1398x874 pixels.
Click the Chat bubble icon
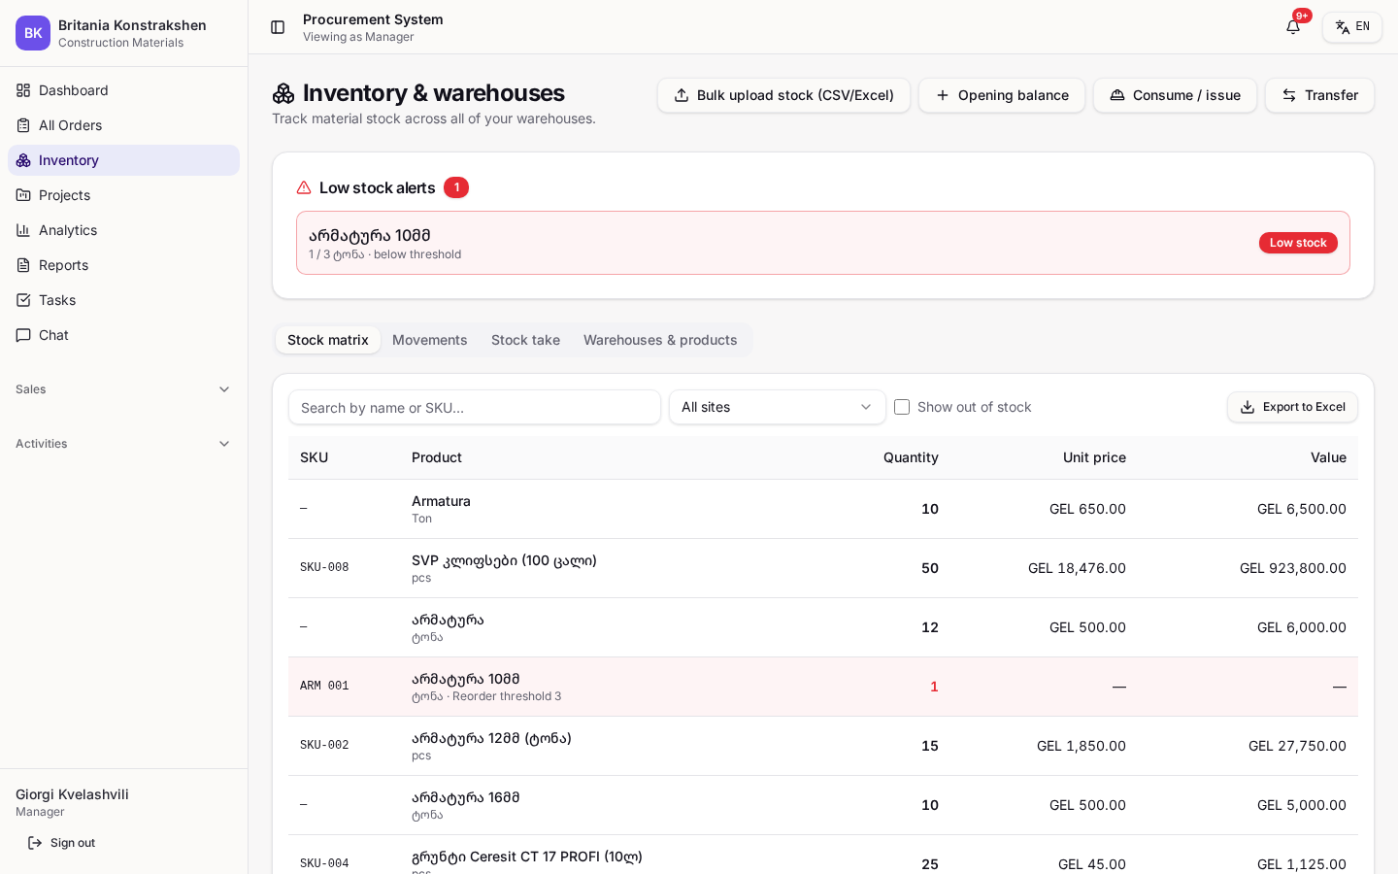(23, 335)
